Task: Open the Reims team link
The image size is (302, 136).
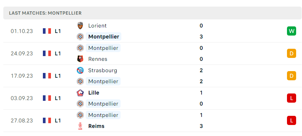Action: (96, 126)
